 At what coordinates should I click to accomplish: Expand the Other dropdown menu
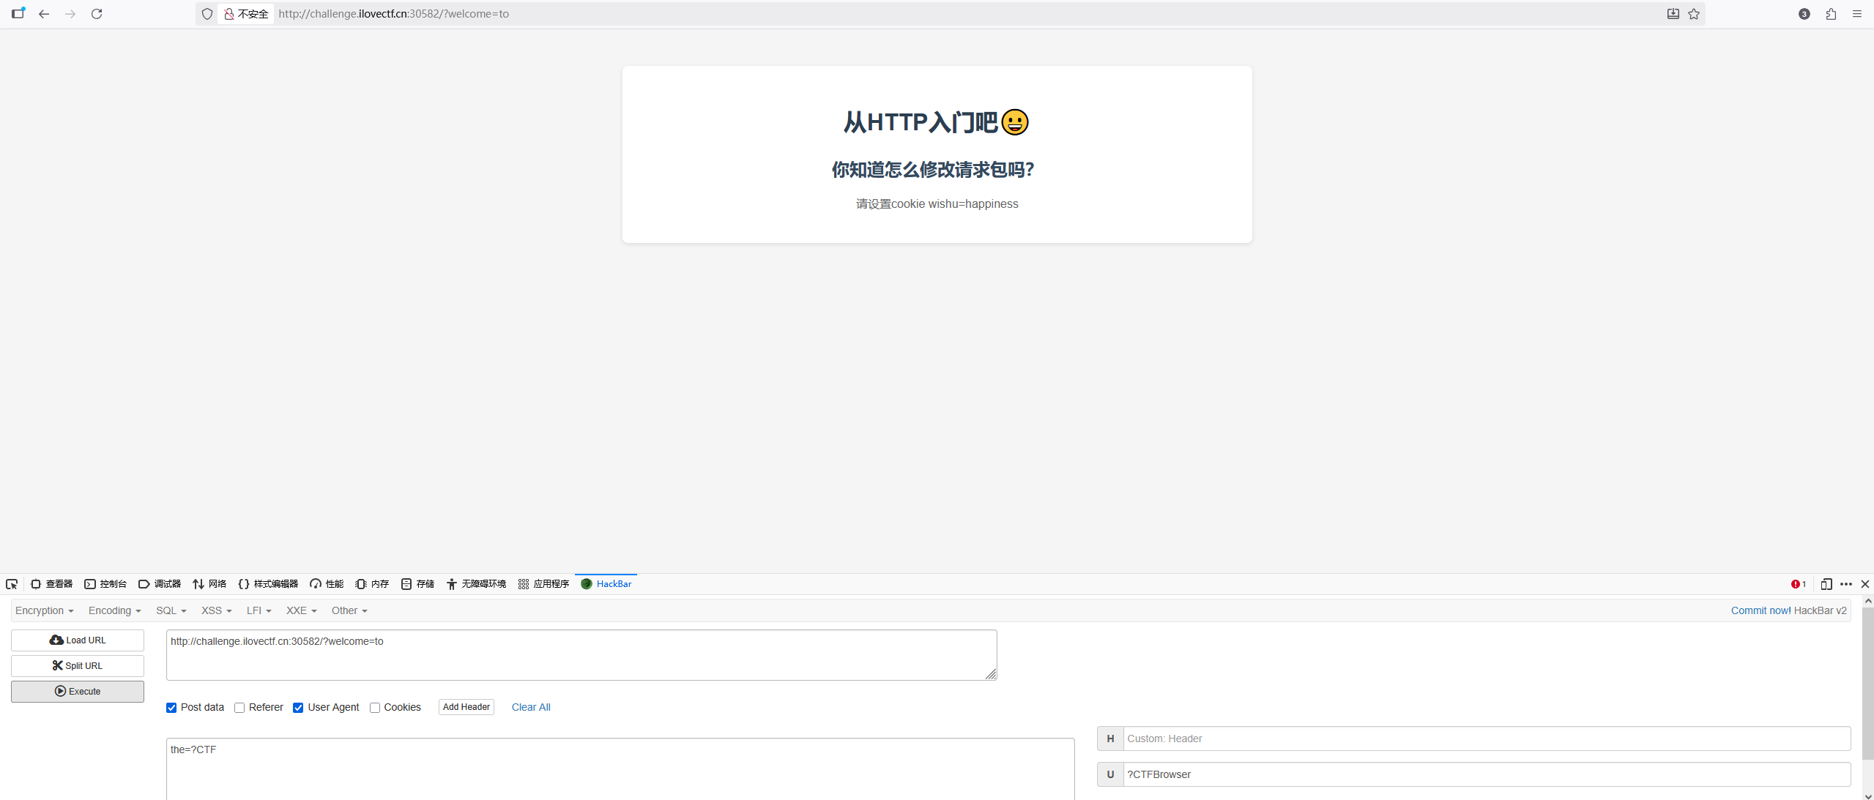(x=349, y=610)
